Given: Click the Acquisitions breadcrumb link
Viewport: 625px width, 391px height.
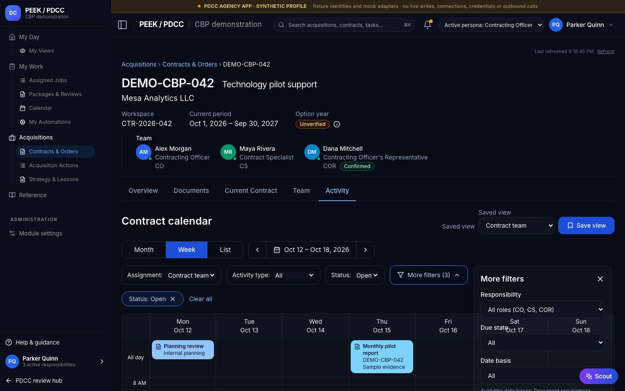Looking at the screenshot, I should click(x=139, y=64).
